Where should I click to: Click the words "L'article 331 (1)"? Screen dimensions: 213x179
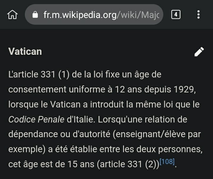pos(39,74)
